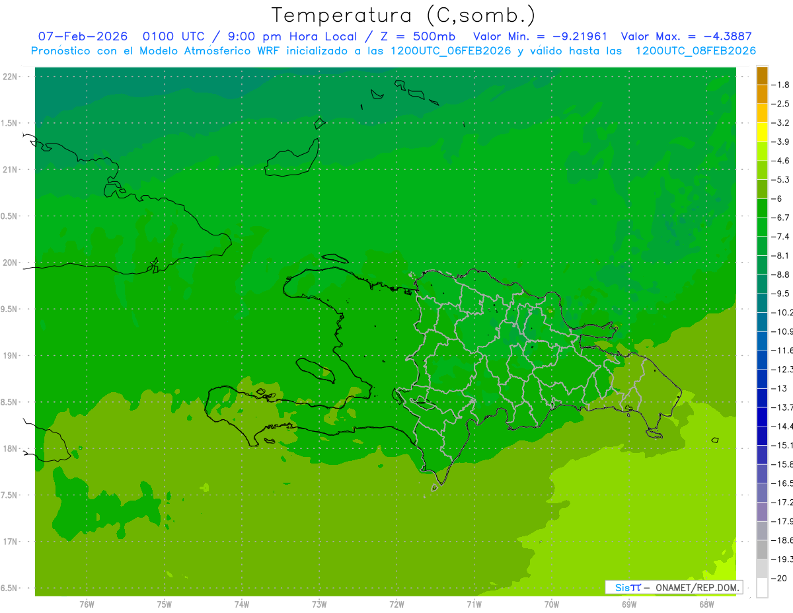
Task: Select the "1200UTC_06FEB2026" initialization time text
Action: (451, 50)
